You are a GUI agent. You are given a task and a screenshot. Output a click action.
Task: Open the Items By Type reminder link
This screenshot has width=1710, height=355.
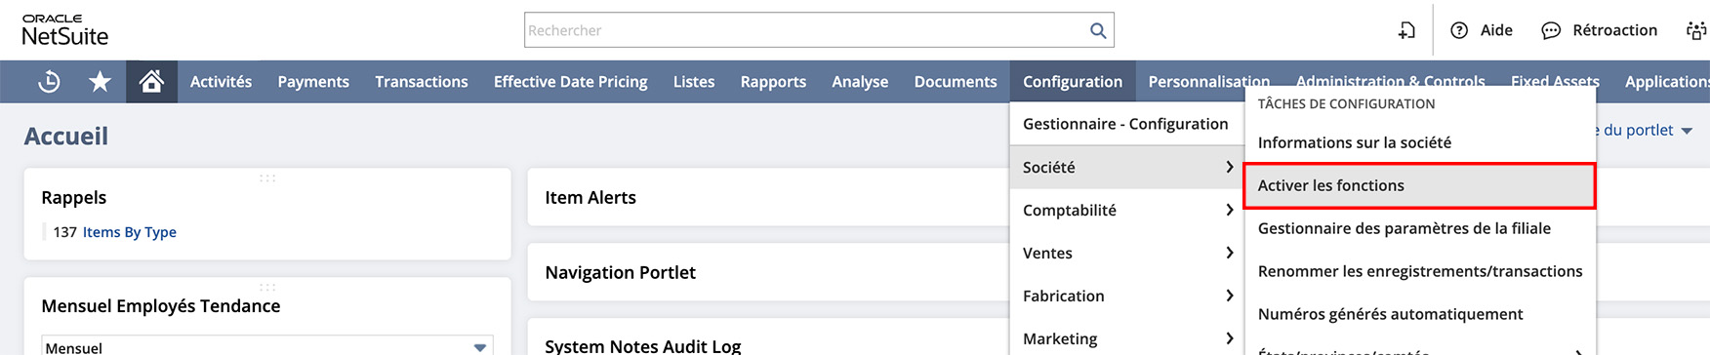point(130,232)
